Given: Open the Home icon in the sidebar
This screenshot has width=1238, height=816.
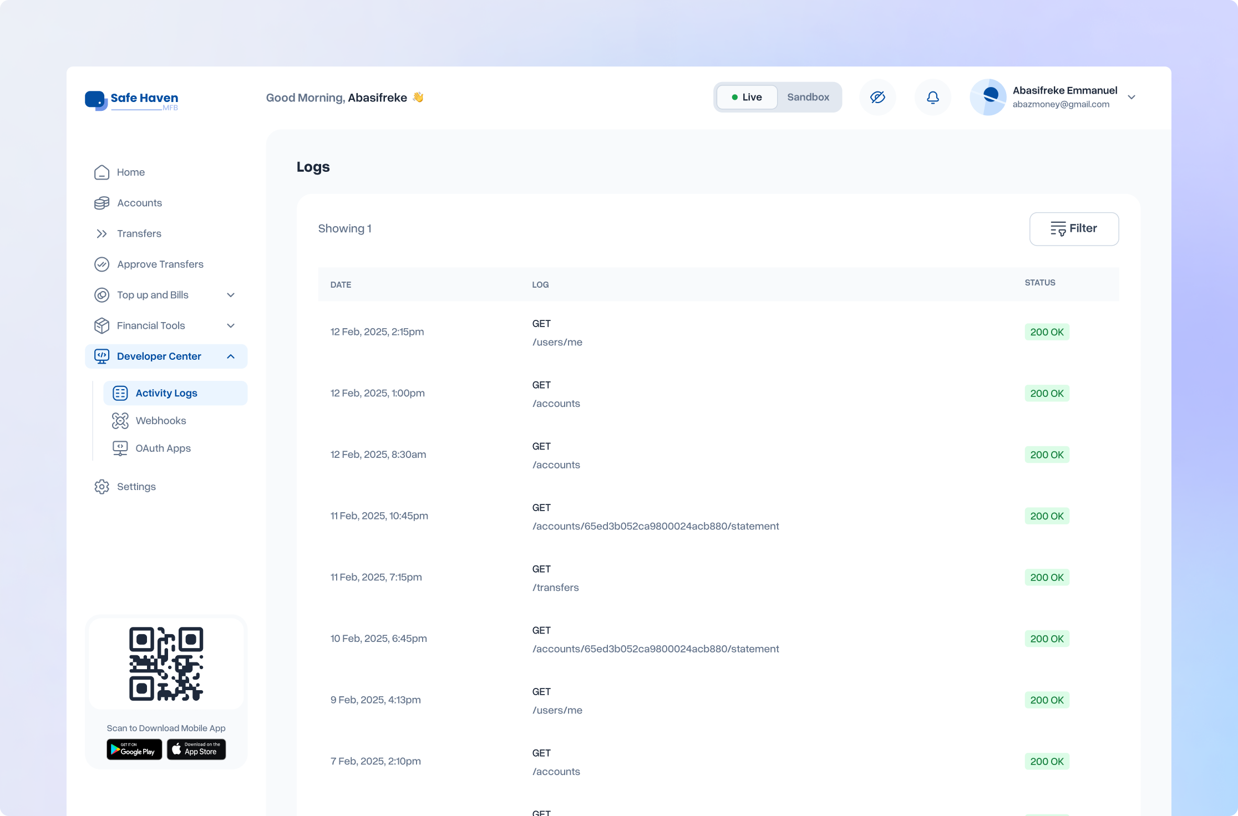Looking at the screenshot, I should (102, 172).
